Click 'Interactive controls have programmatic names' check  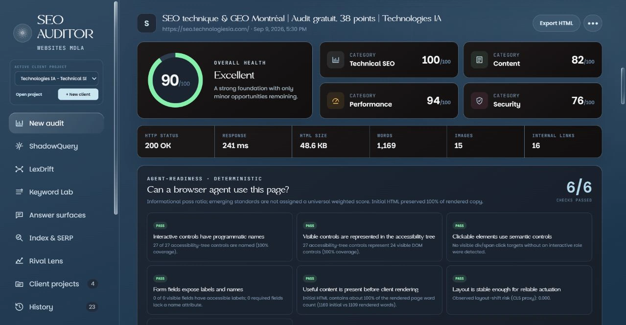coord(220,237)
